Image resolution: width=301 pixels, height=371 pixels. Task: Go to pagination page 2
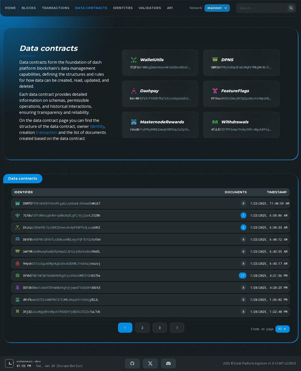click(142, 327)
